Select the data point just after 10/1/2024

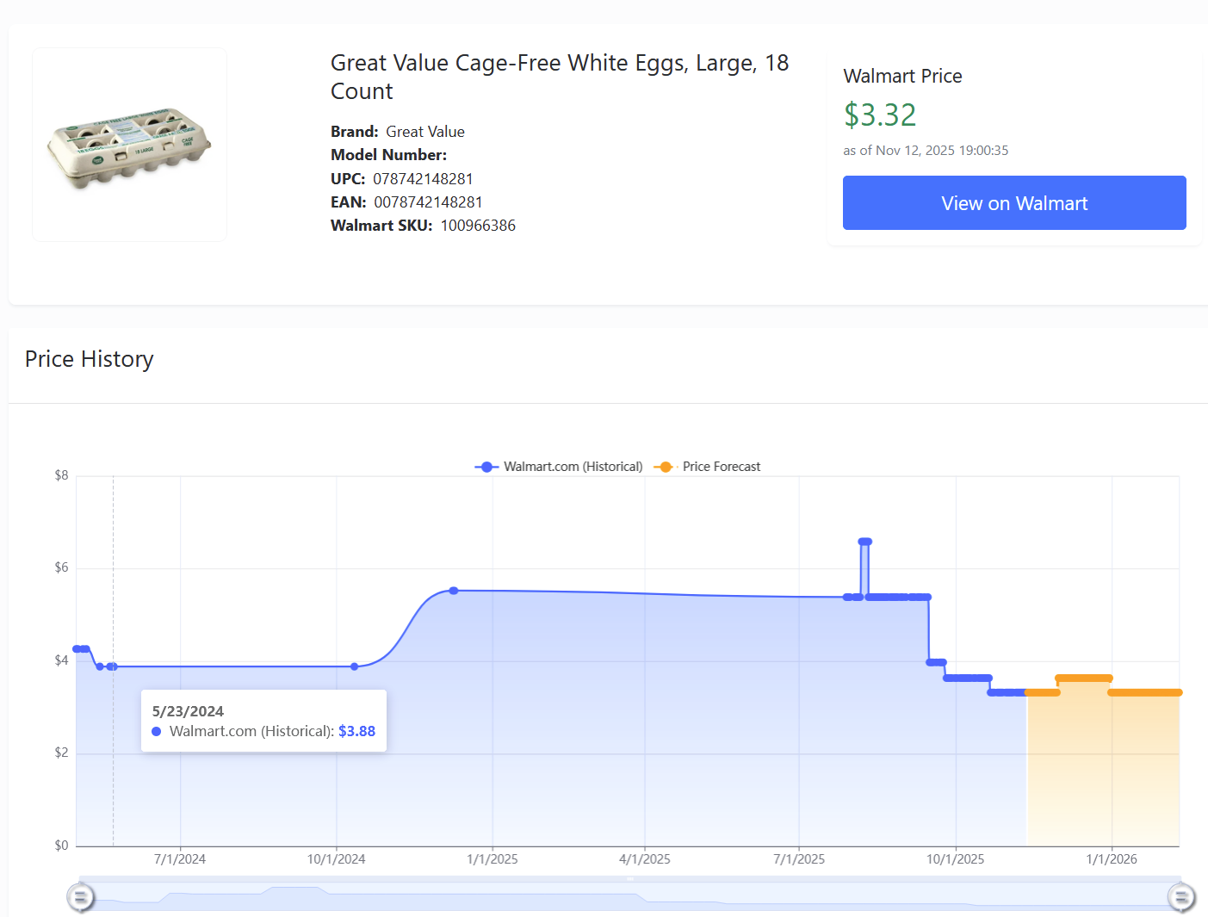[355, 666]
